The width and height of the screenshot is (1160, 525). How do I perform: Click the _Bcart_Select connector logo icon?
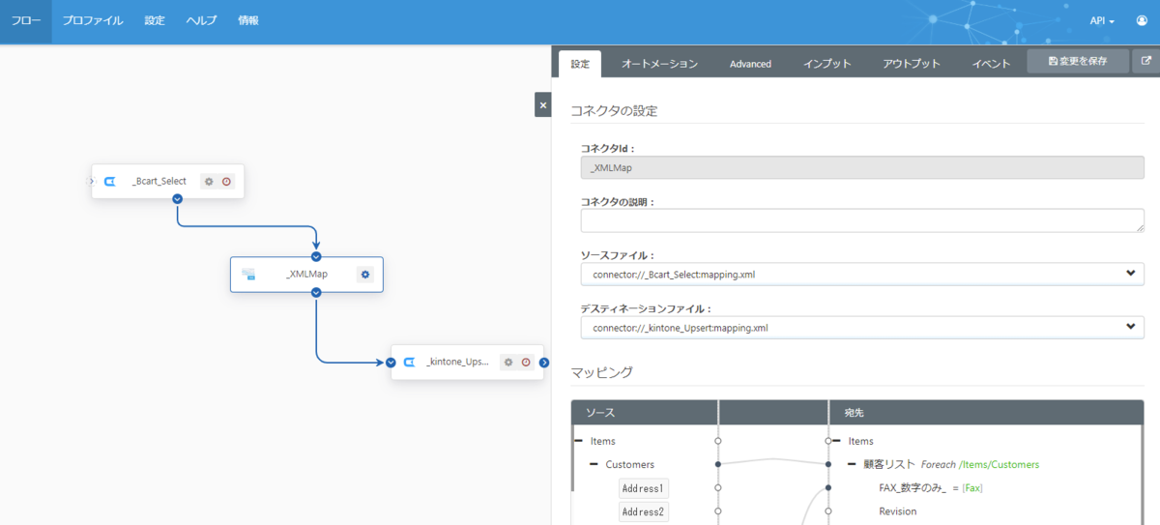pos(110,181)
